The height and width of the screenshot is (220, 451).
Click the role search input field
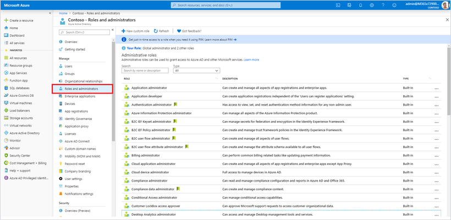click(x=145, y=70)
